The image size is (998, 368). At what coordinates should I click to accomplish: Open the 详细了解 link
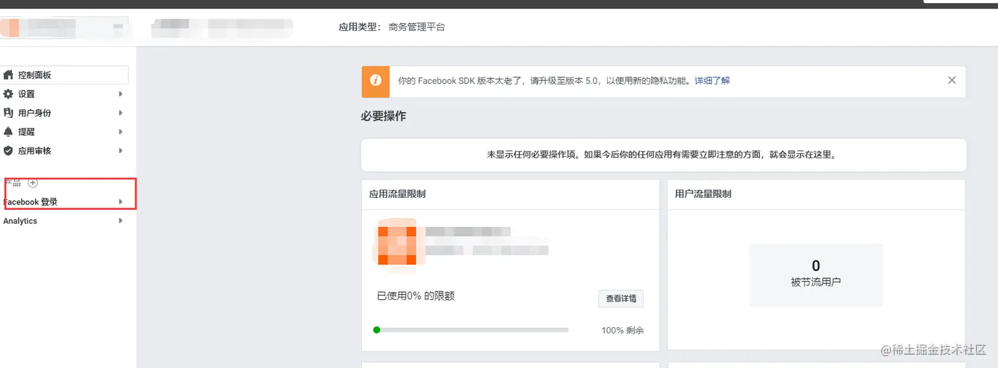(x=712, y=81)
